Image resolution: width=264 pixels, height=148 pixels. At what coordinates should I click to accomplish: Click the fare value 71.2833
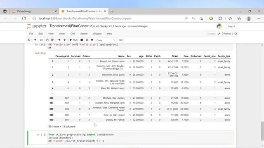click(185, 67)
